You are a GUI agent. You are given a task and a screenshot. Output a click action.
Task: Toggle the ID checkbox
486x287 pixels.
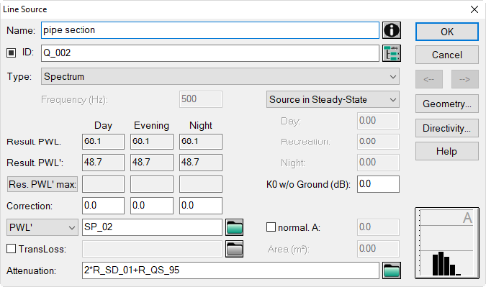tap(11, 53)
